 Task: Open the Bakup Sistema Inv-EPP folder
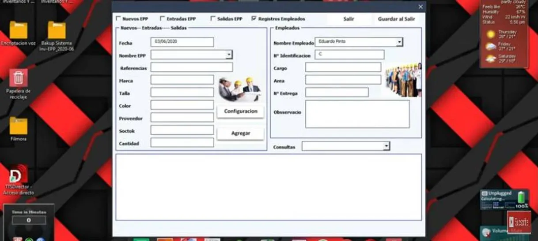pyautogui.click(x=57, y=36)
